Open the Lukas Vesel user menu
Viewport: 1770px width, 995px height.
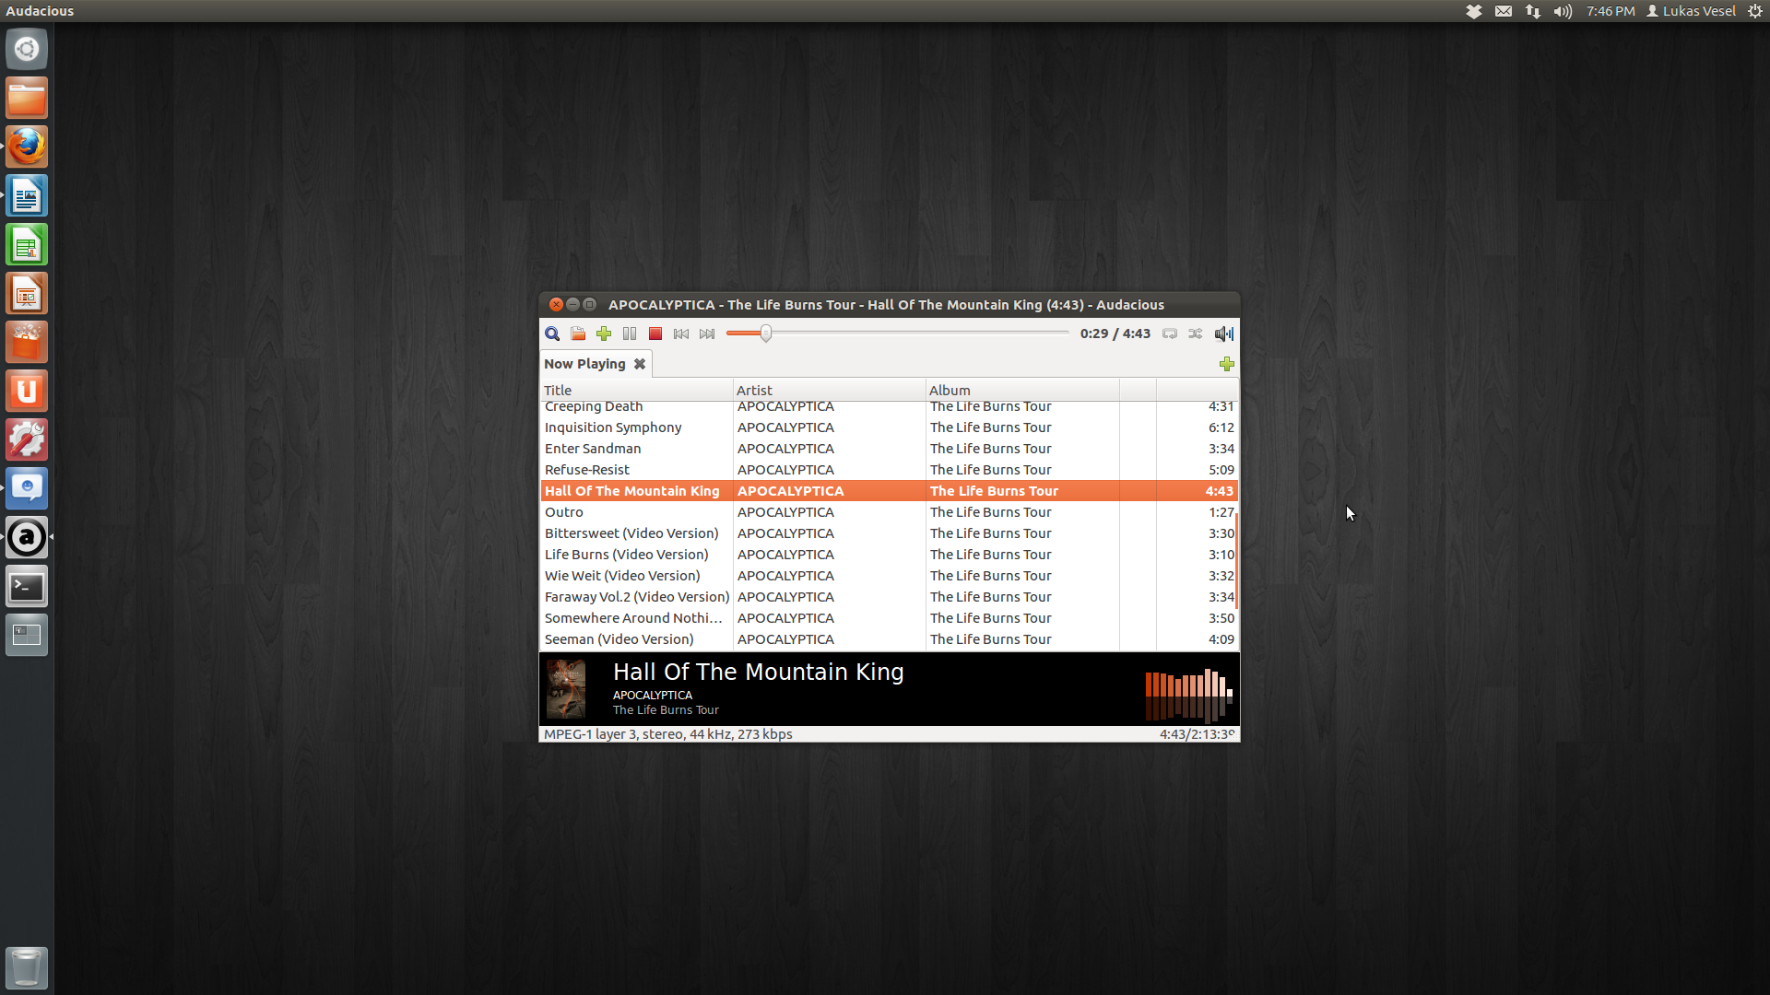[x=1691, y=11]
